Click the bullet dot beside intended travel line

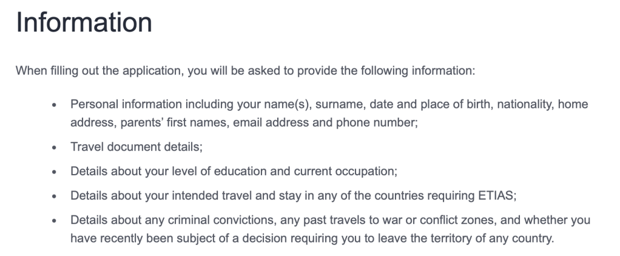pos(55,197)
